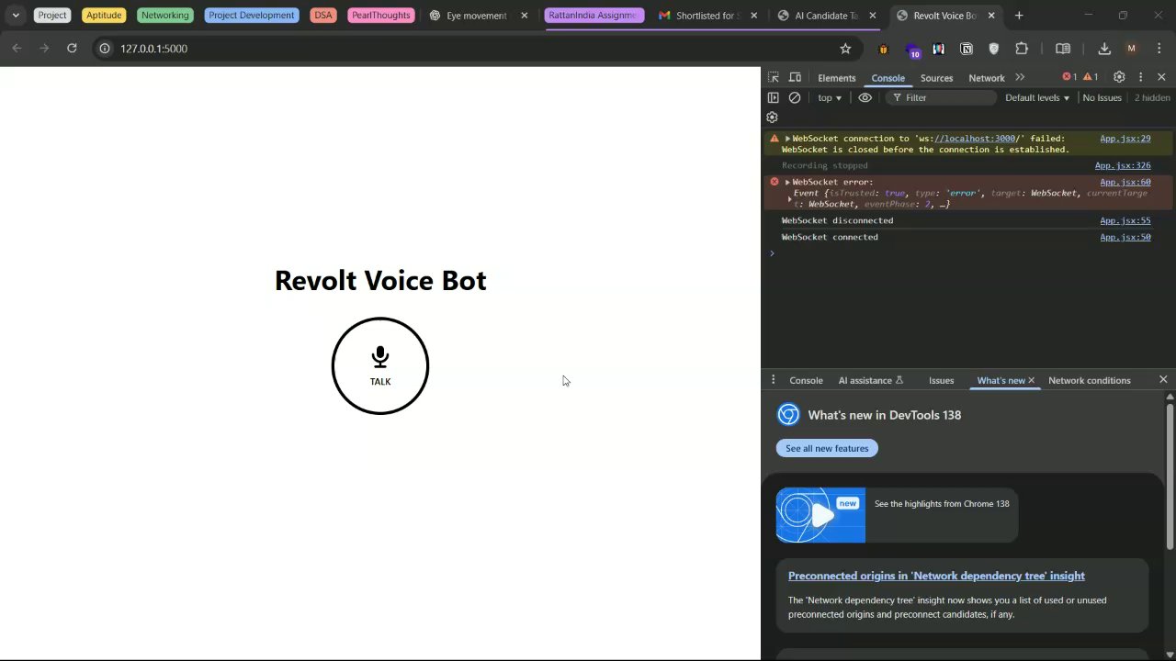Switch to the Elements panel

click(x=836, y=78)
